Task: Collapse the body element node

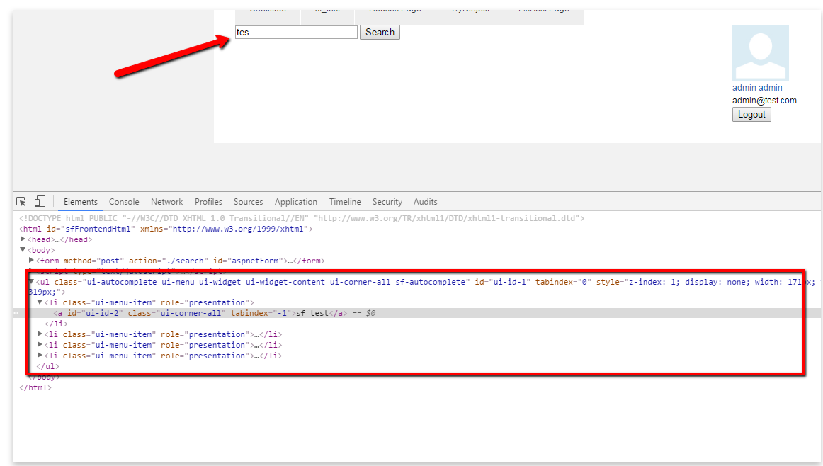Action: [22, 249]
